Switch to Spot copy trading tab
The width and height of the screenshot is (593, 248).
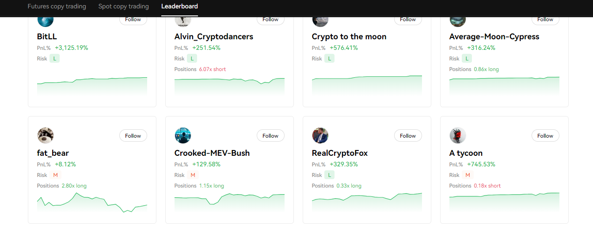(124, 7)
